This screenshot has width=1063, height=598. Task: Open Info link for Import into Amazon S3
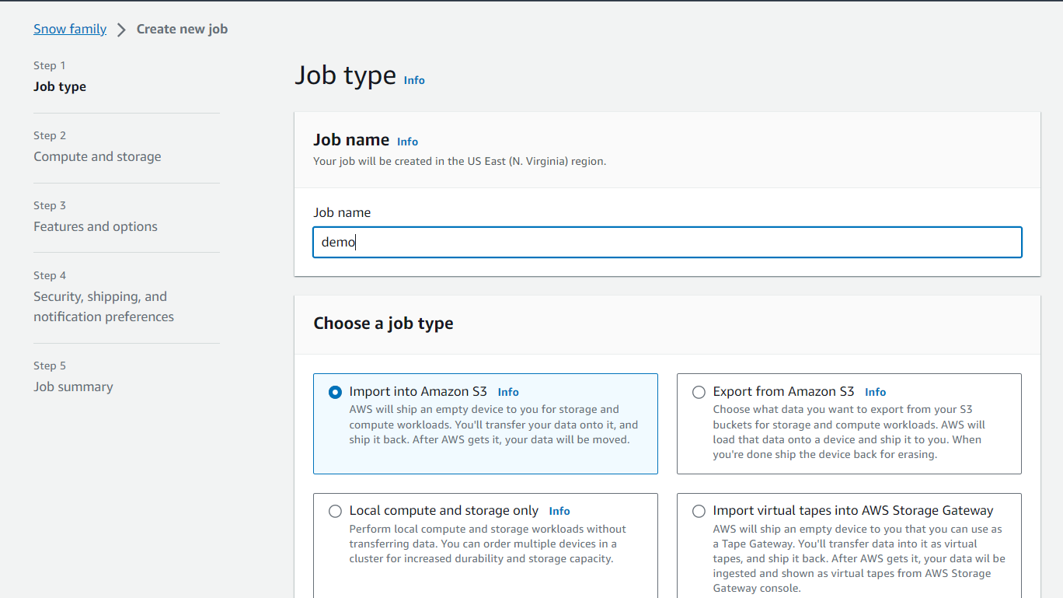(x=508, y=393)
